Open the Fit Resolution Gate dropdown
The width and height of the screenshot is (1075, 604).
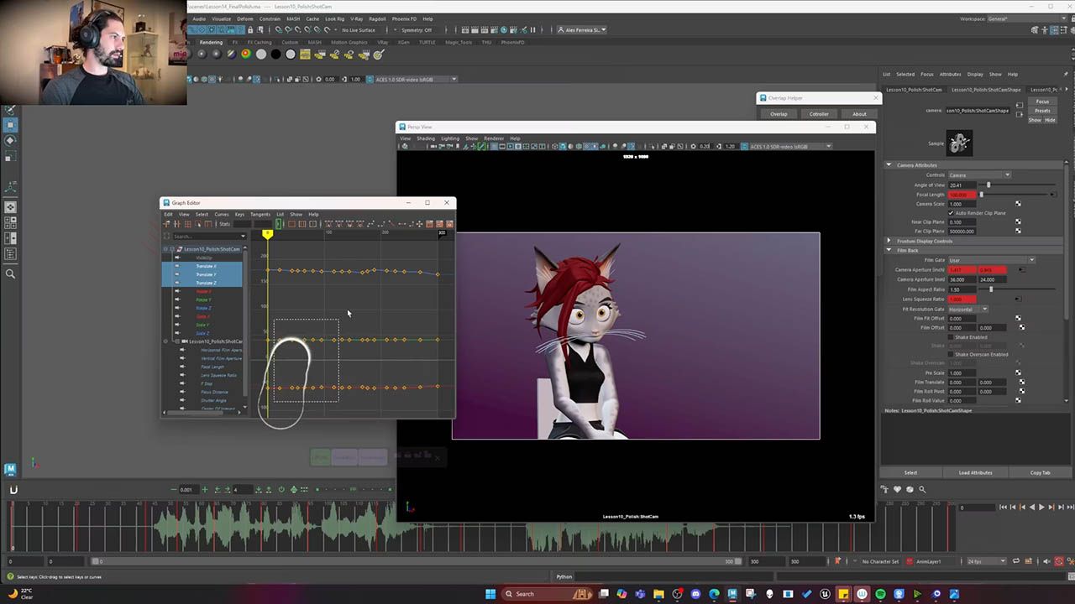point(968,310)
